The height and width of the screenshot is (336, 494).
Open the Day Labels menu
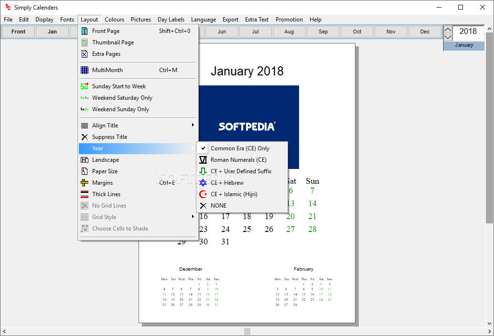(x=171, y=20)
